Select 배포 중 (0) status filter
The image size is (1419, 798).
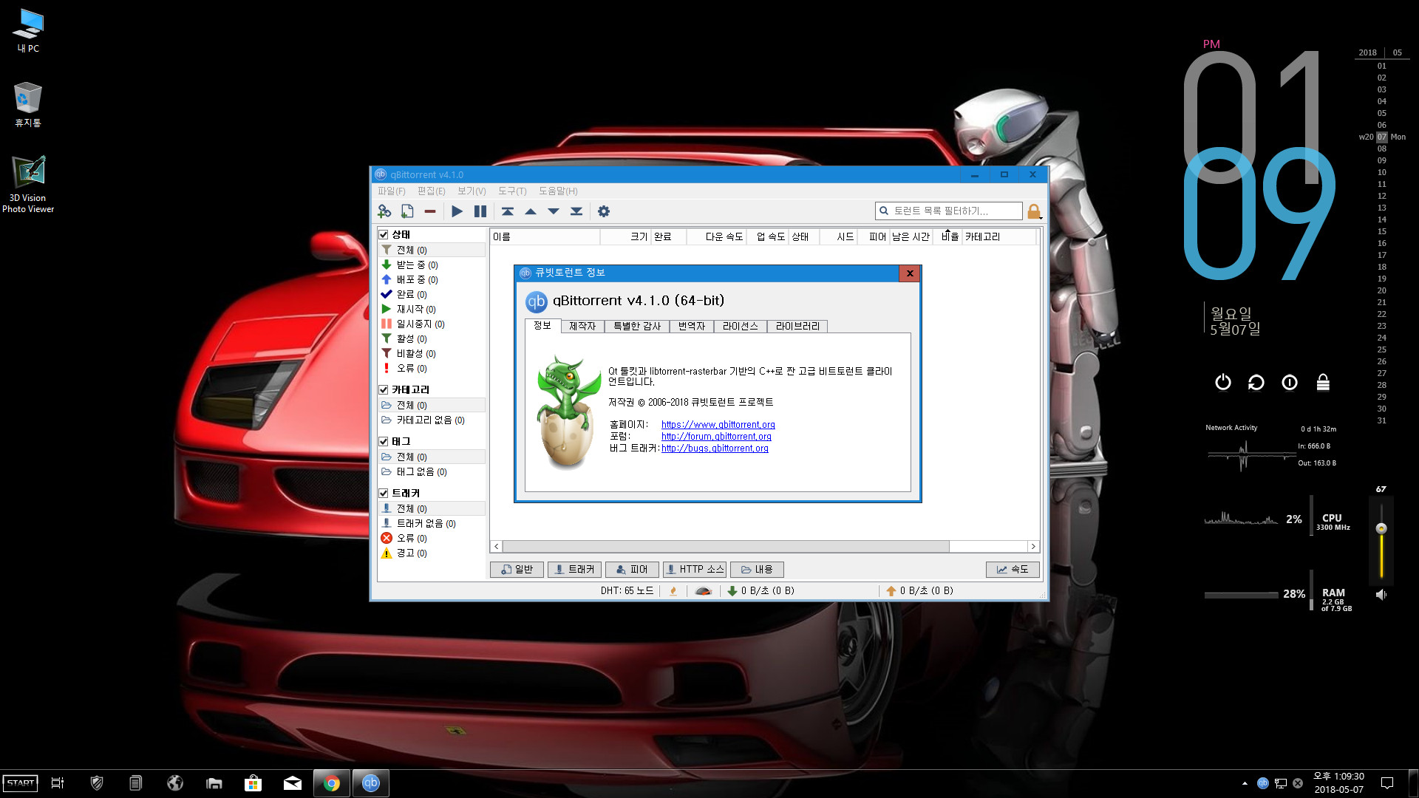[x=432, y=280]
